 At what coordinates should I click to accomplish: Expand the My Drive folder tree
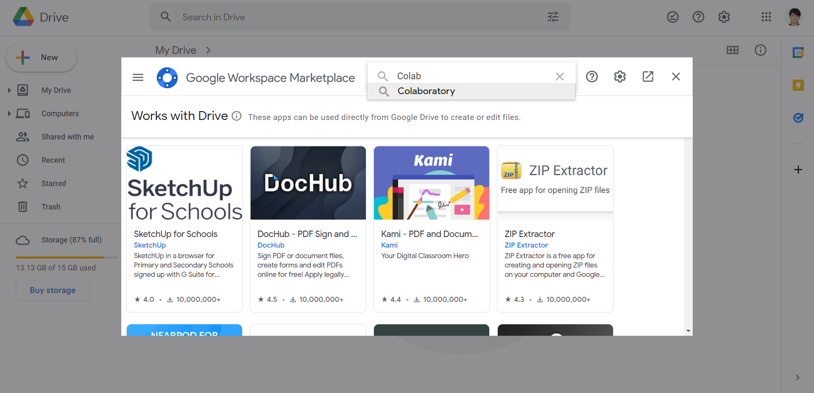(9, 90)
